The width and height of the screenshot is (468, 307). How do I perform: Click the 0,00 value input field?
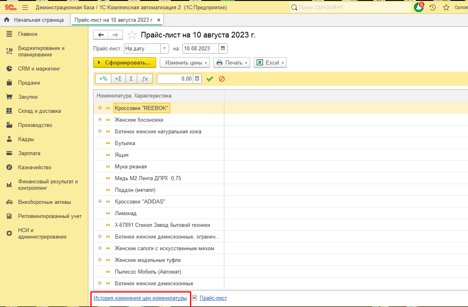(x=175, y=79)
